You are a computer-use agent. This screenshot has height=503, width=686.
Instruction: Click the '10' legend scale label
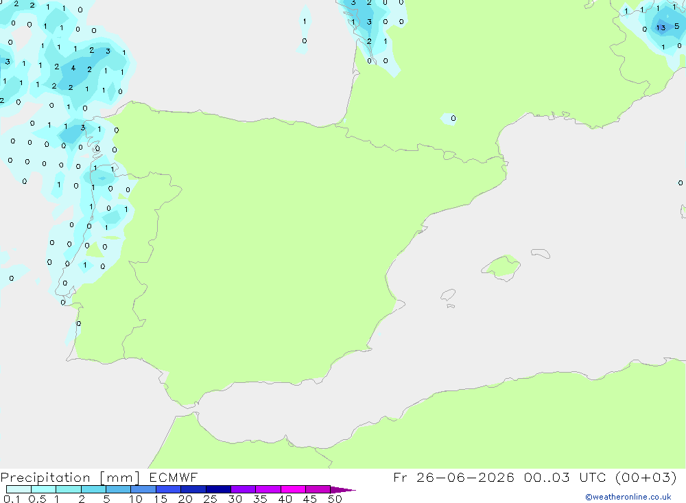(x=136, y=499)
